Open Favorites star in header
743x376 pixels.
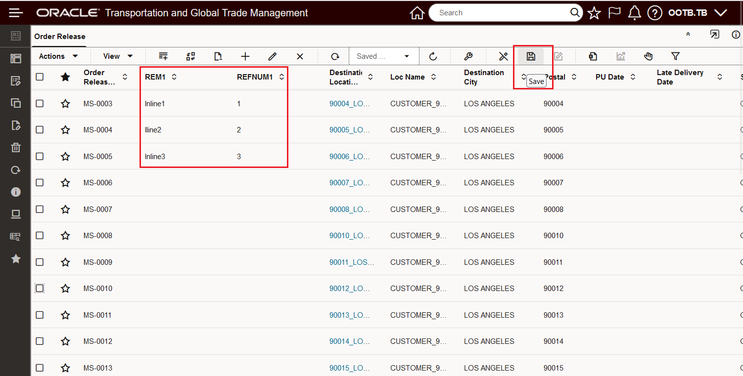[594, 13]
